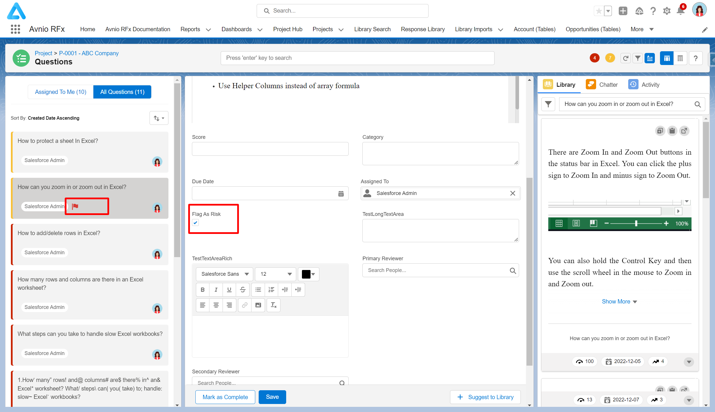
Task: Open the Favorites list dropdown arrow
Action: click(608, 11)
